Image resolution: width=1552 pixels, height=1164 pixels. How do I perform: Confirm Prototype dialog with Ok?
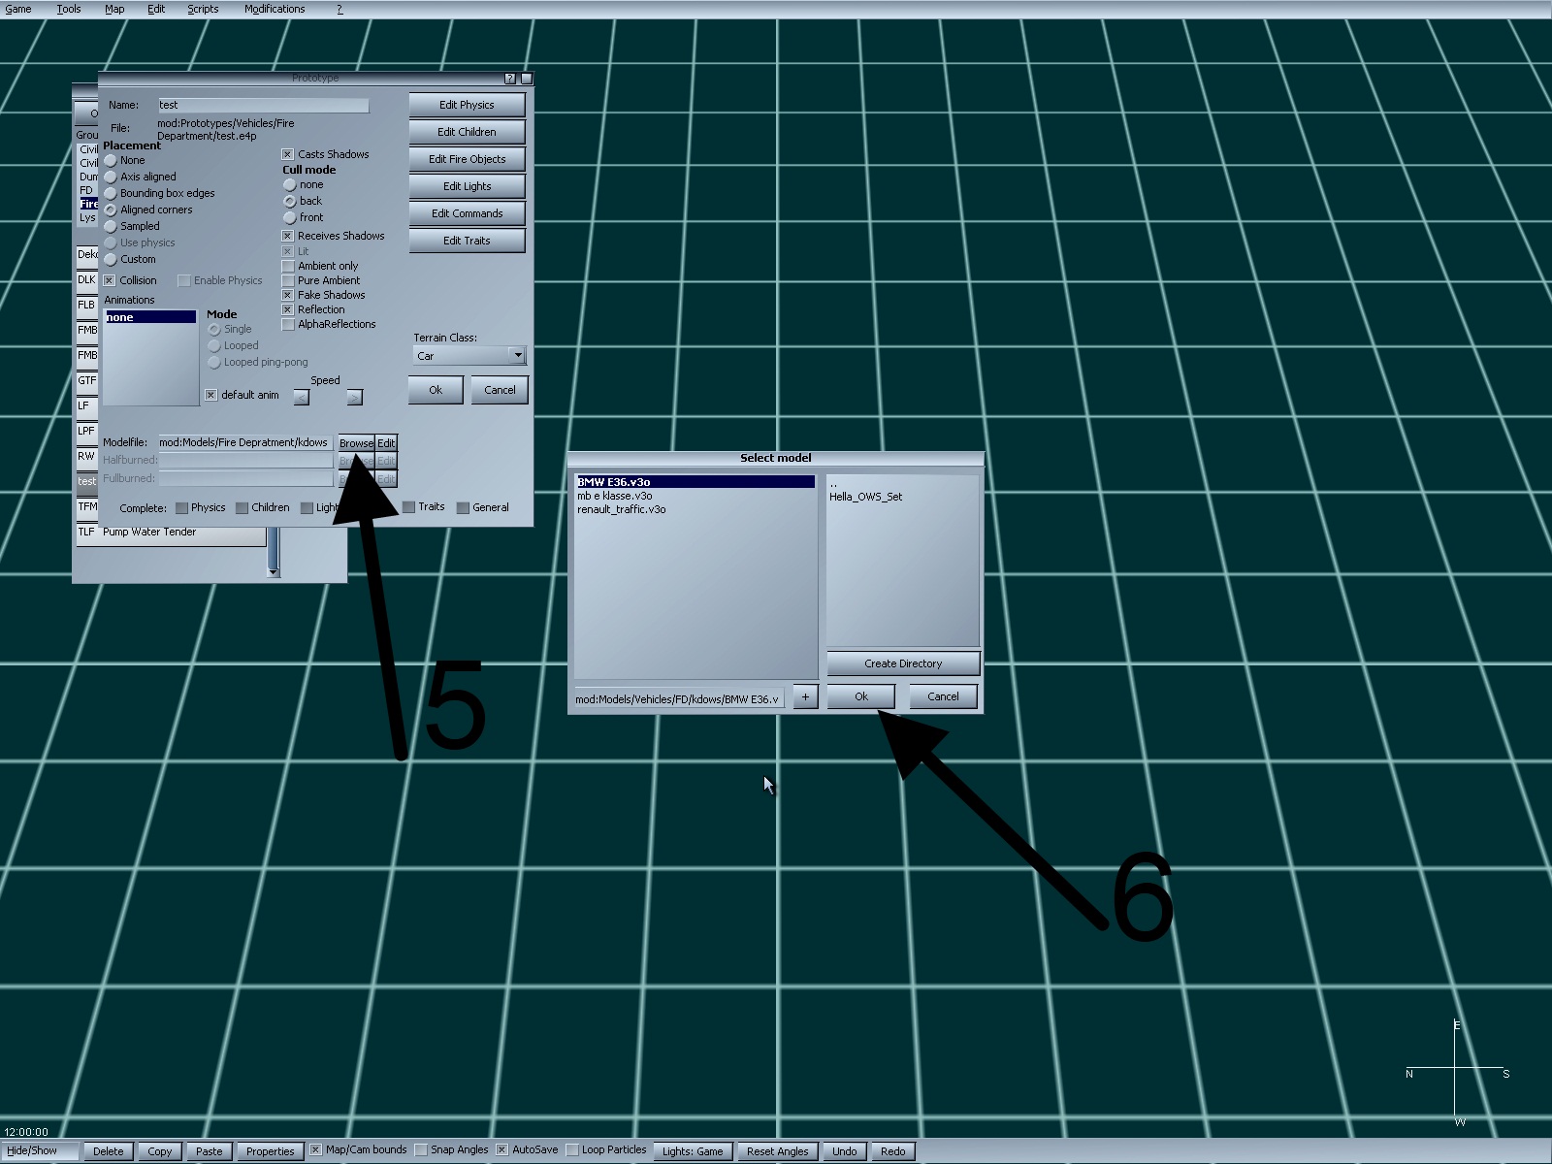click(x=436, y=390)
